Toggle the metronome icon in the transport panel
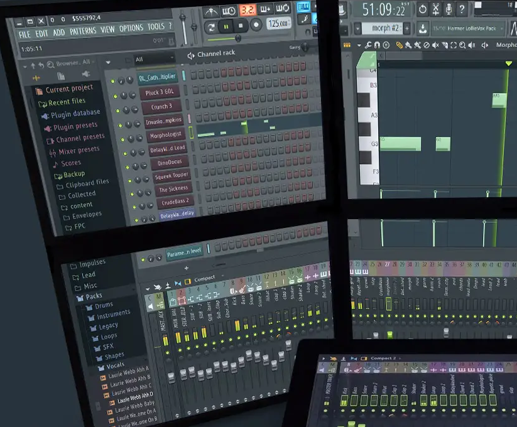Viewport: 517px width, 427px height. [211, 12]
